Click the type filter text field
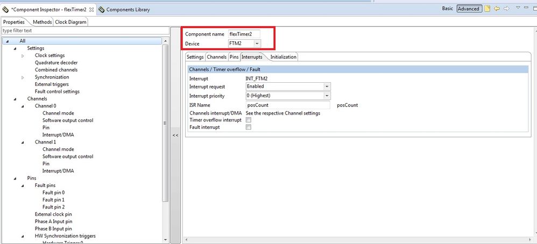This screenshot has width=537, height=244. pyautogui.click(x=85, y=31)
